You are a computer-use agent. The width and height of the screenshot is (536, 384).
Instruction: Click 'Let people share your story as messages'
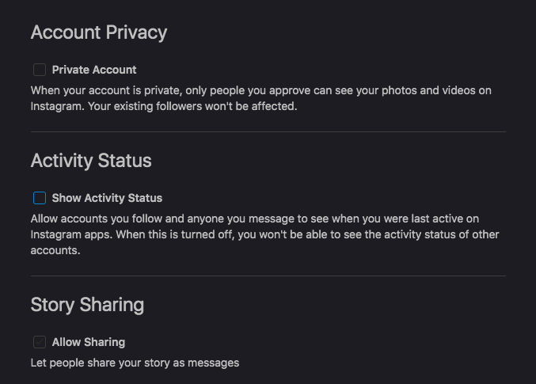pos(135,363)
